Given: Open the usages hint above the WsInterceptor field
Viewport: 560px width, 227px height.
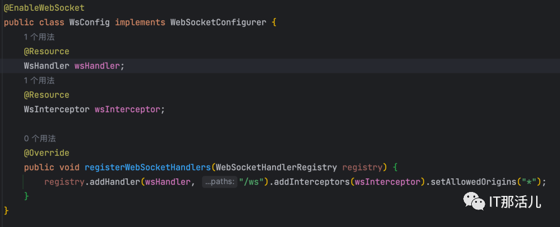Looking at the screenshot, I should (39, 80).
